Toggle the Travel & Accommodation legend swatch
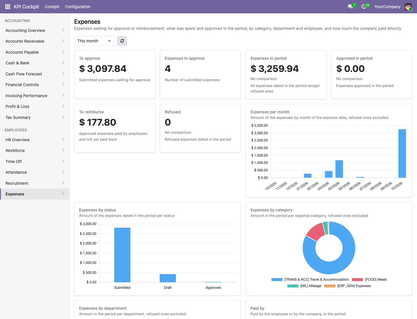 tap(277, 280)
